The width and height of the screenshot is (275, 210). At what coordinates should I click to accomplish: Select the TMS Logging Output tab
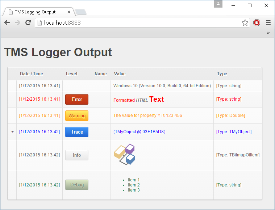[x=35, y=12]
